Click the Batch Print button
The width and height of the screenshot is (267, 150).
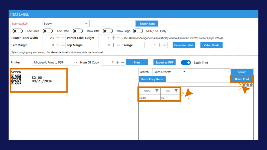(242, 79)
